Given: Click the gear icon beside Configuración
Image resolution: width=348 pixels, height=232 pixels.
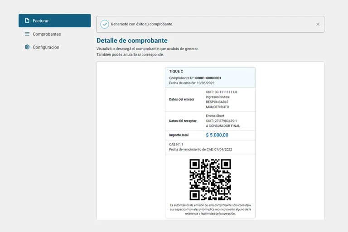Looking at the screenshot, I should (27, 47).
